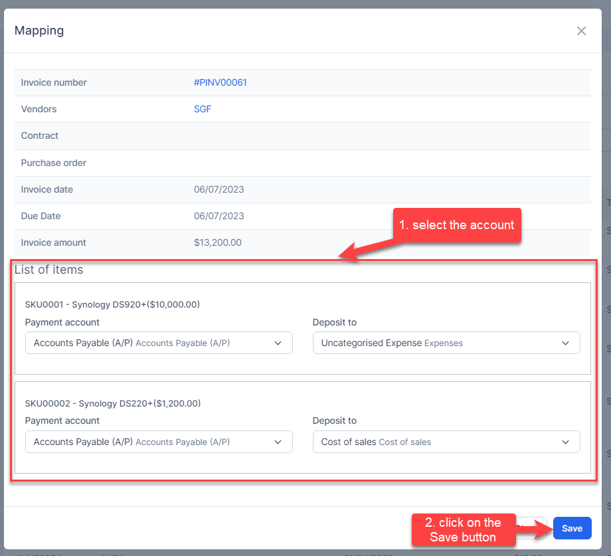Click the Contract row label
Screen dimensions: 611x556
[x=40, y=136]
